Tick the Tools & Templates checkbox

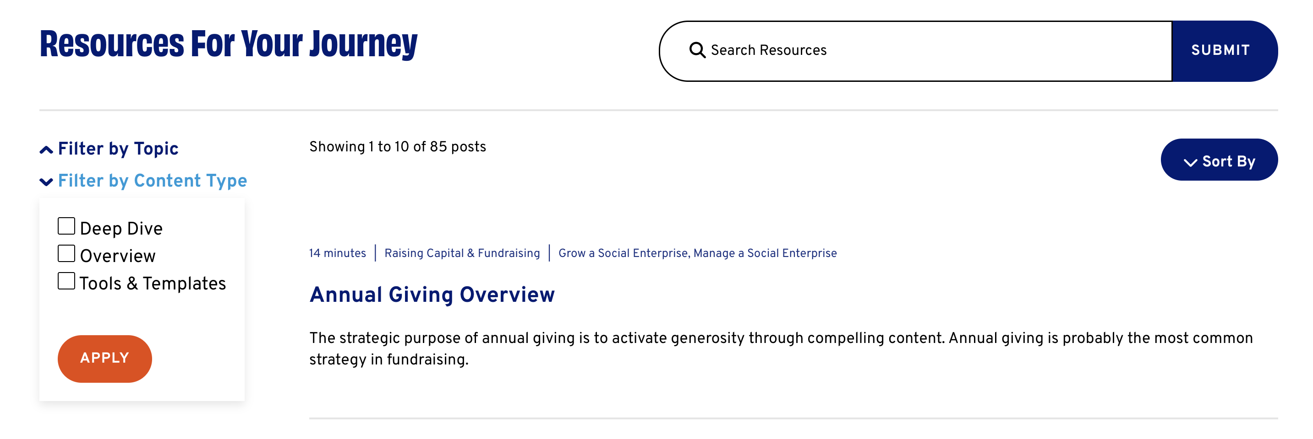(66, 281)
